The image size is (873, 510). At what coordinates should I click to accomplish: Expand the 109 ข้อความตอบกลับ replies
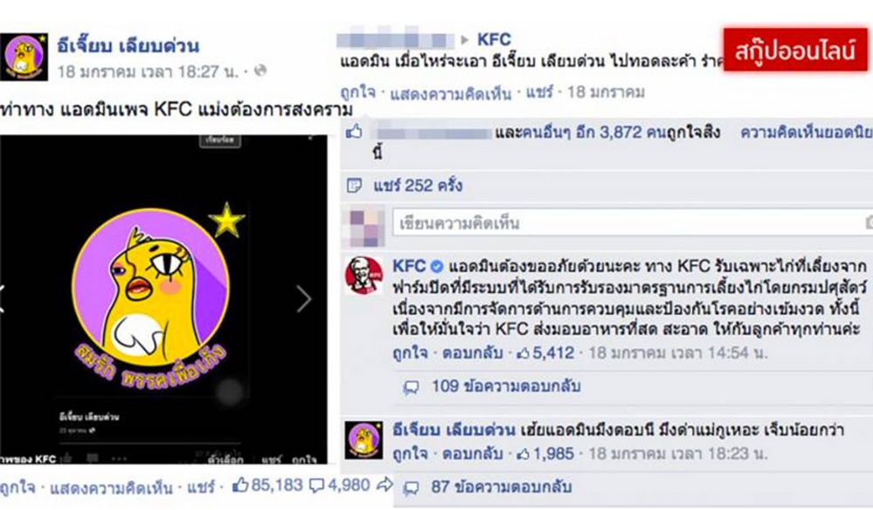(x=505, y=386)
